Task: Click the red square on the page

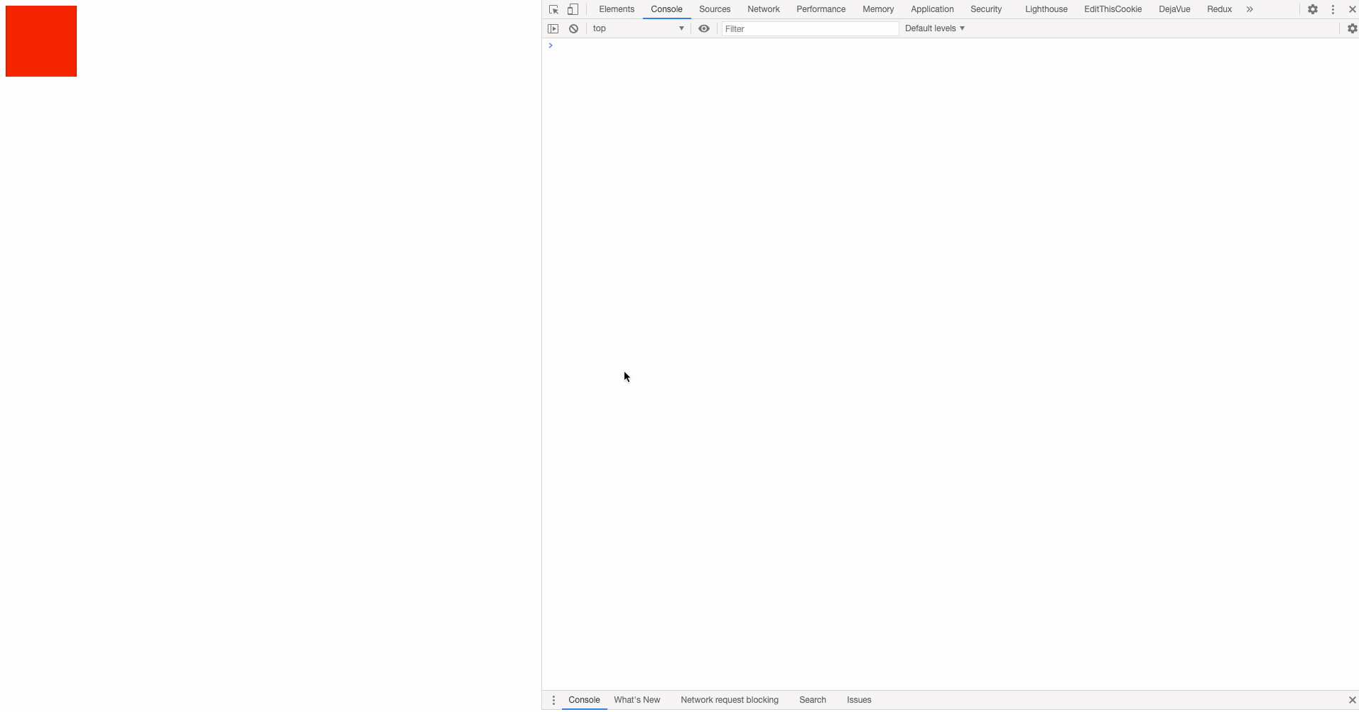Action: tap(41, 41)
